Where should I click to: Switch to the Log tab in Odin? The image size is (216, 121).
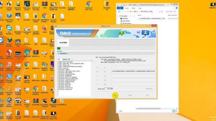[x=59, y=59]
